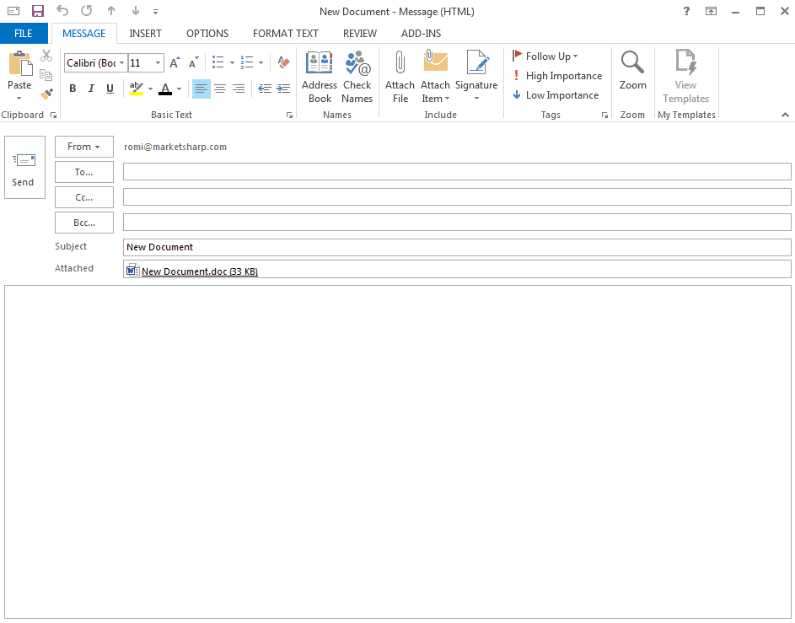Viewport: 795px width, 623px height.
Task: Open the New Document.doc attachment
Action: coord(192,271)
